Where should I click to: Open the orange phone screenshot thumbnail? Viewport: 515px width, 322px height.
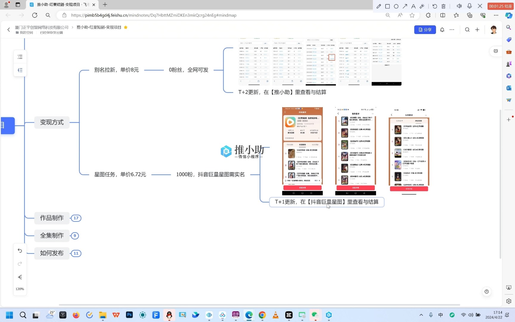[303, 151]
